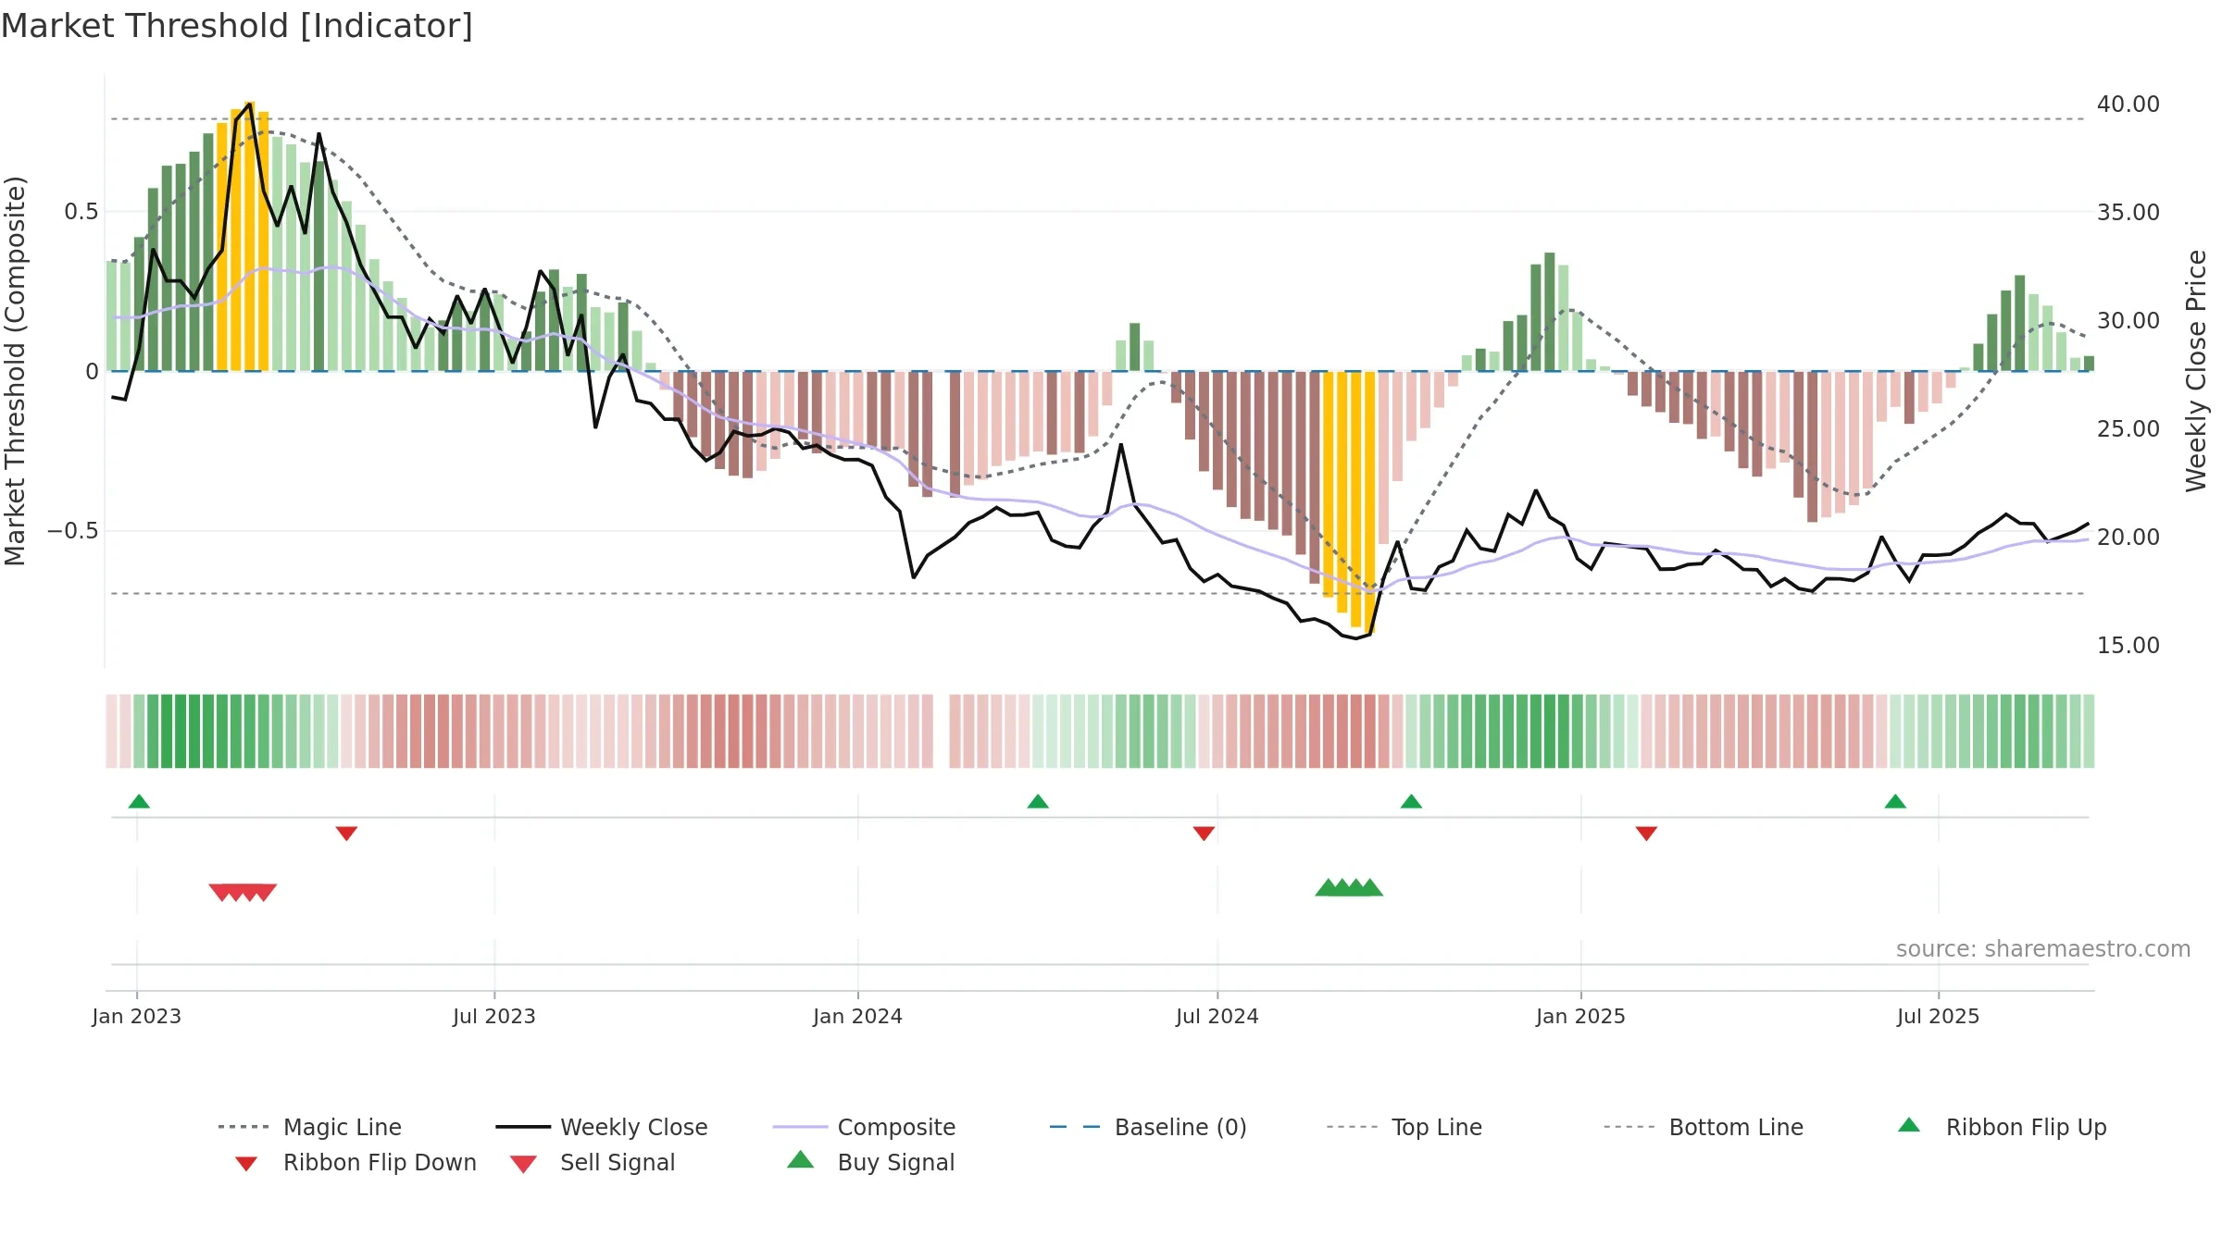
Task: Click the Market Threshold (Composite) axis title
Action: coord(15,371)
